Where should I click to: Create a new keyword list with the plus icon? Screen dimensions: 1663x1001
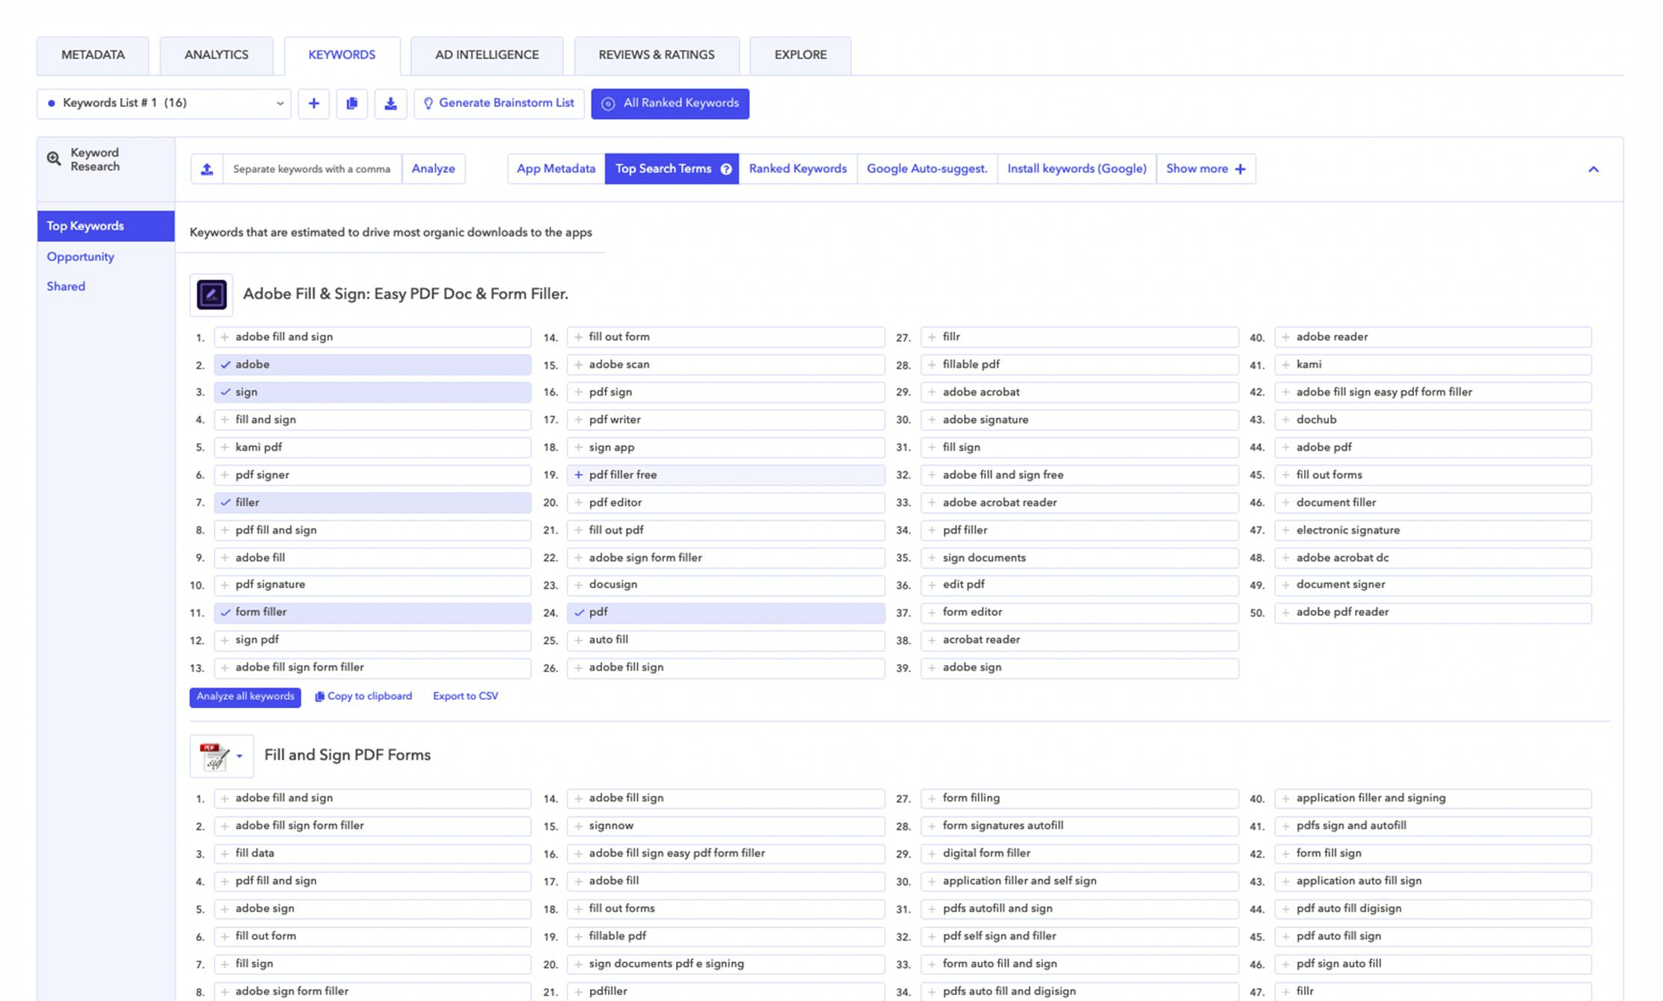pos(314,103)
